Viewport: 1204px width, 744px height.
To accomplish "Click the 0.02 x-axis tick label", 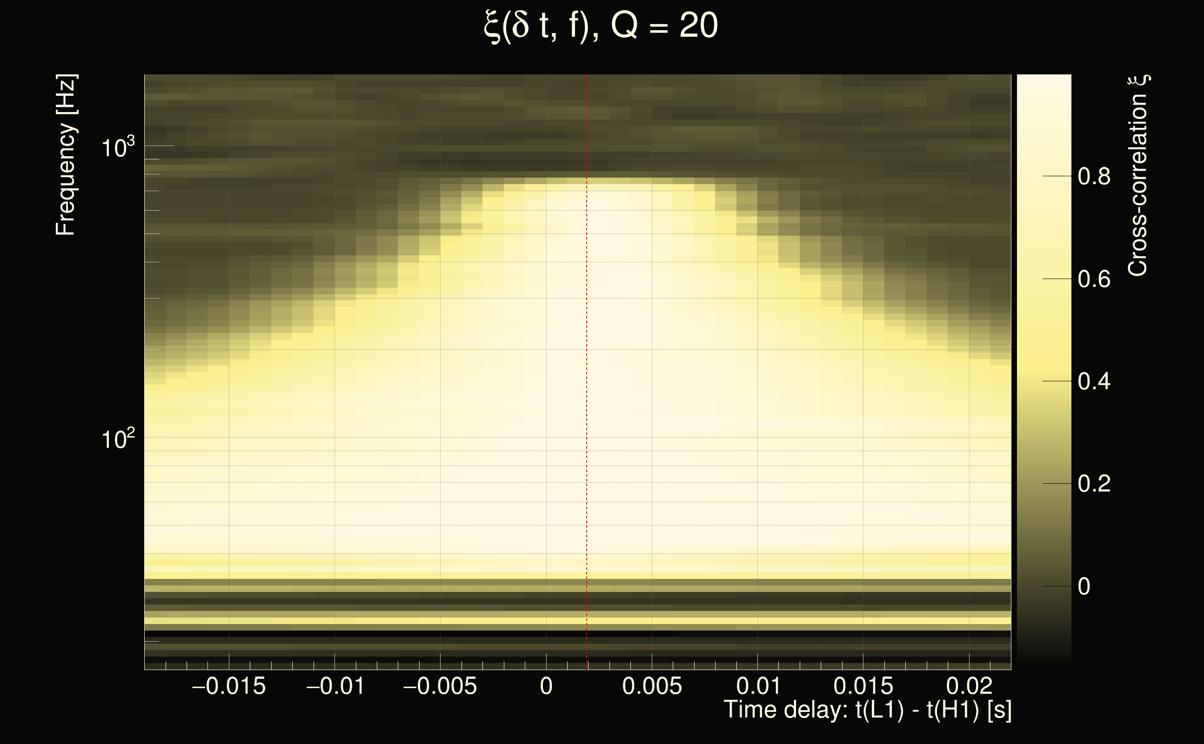I will [969, 686].
